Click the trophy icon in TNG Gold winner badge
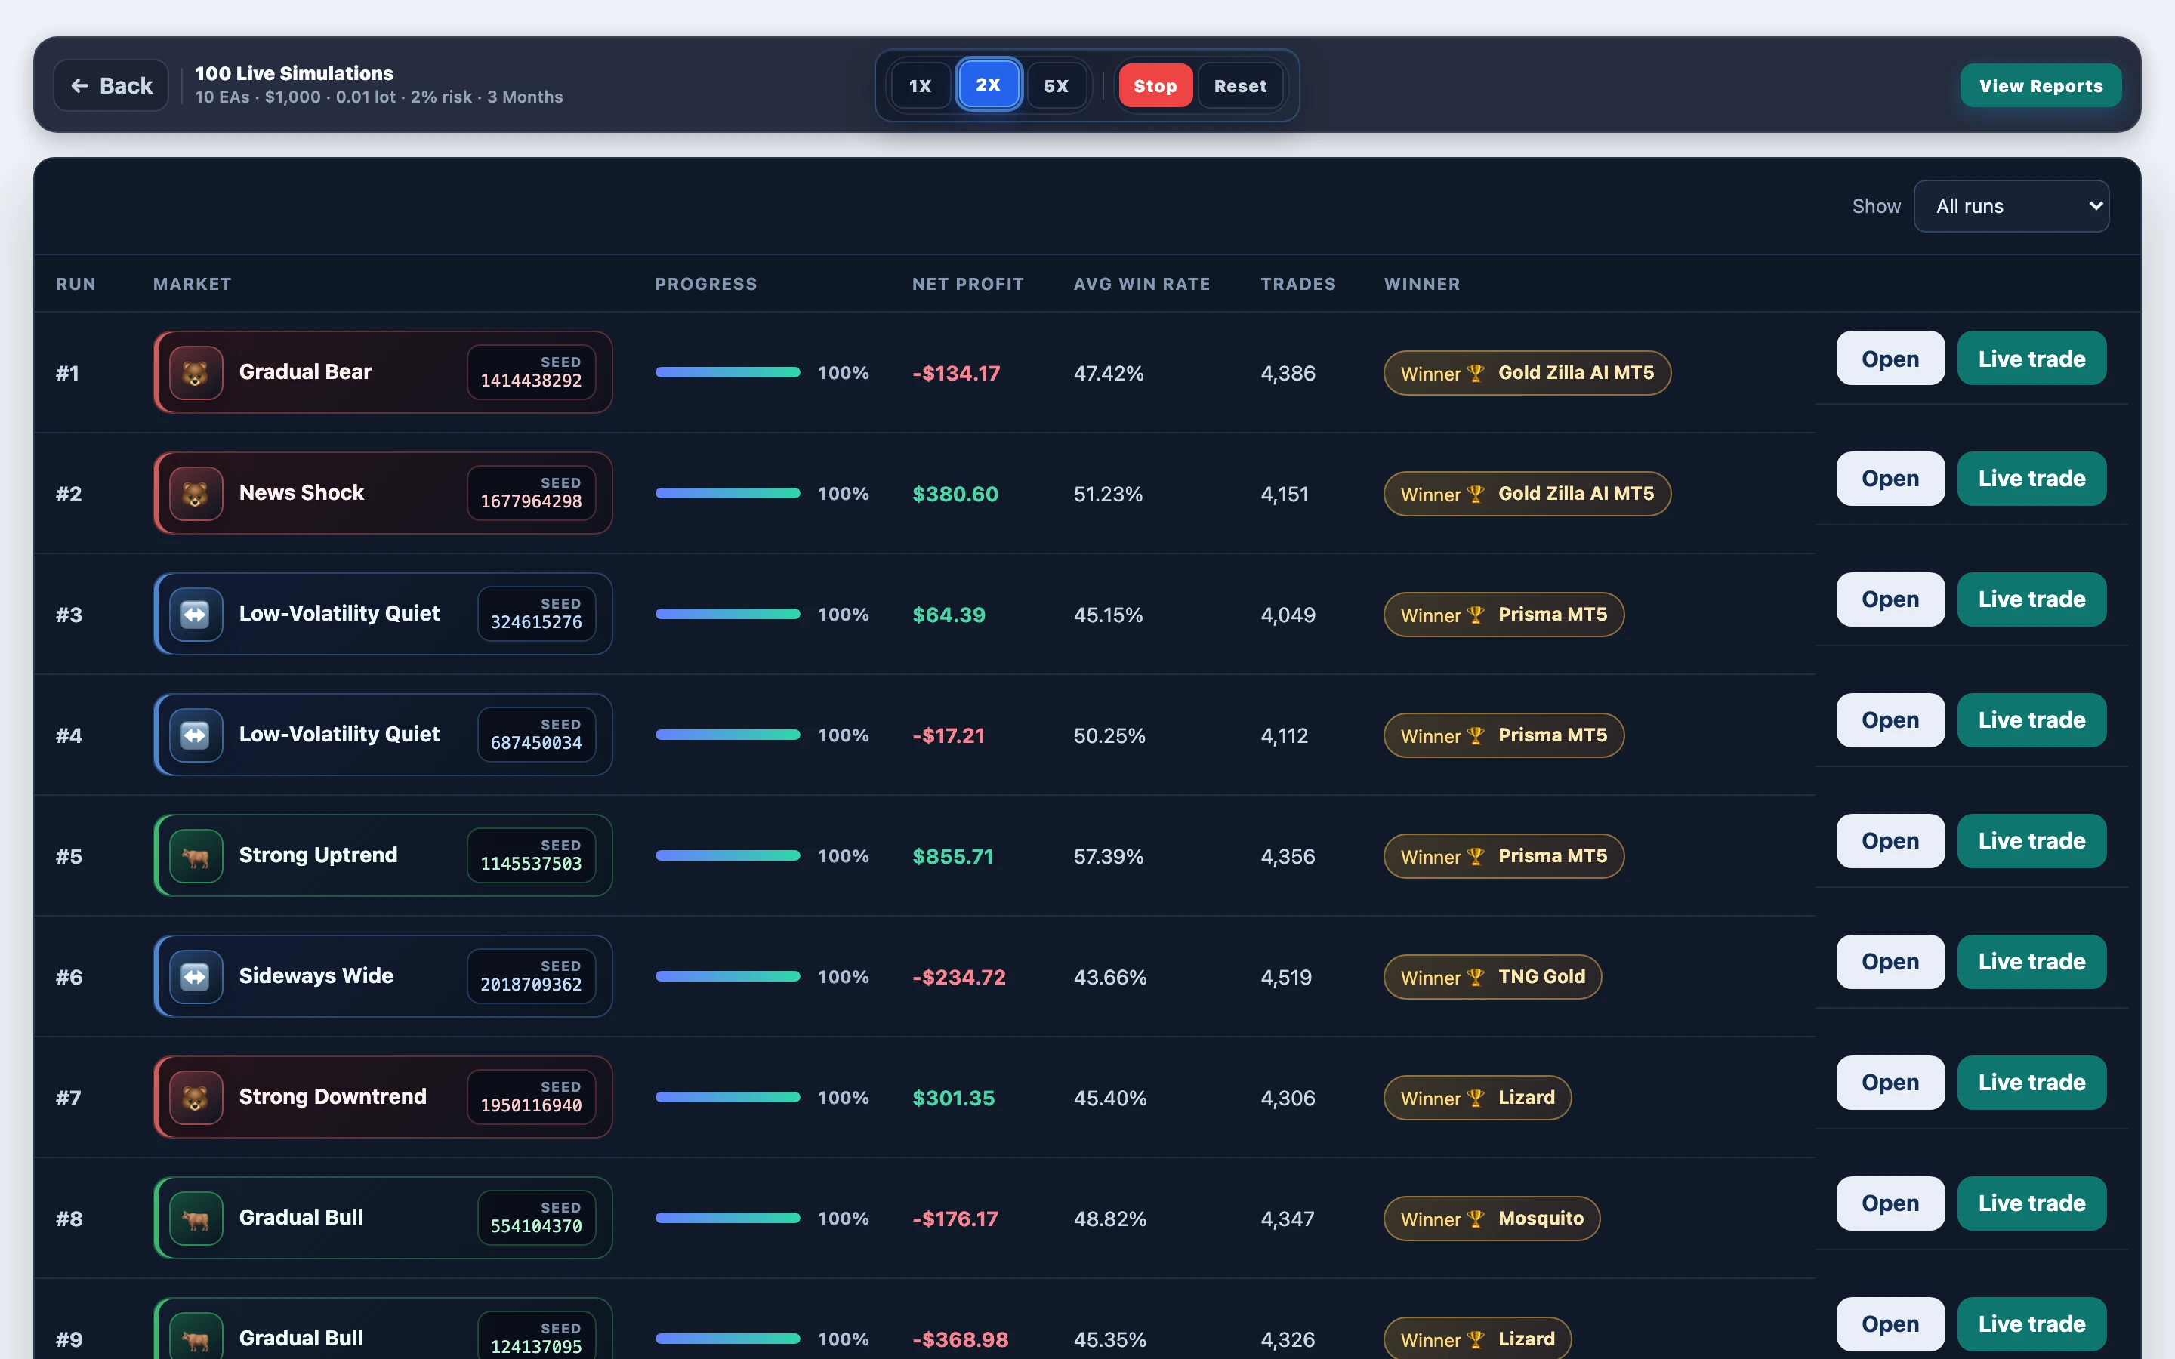2175x1359 pixels. (x=1476, y=977)
